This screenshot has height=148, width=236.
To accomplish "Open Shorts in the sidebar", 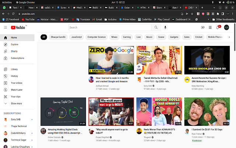I will click(14, 51).
